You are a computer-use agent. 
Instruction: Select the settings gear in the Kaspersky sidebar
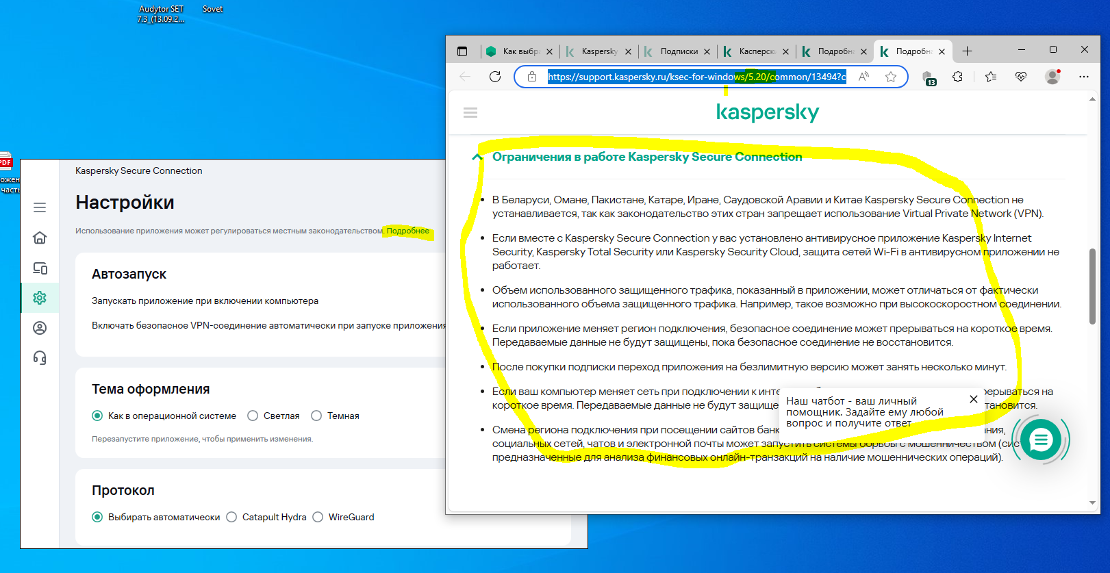40,298
